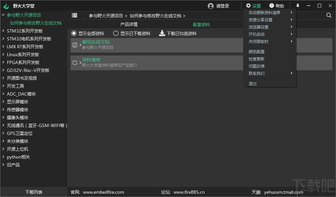Click the 如何参与修改野火在线文档 breadcrumb
Screen dimensions: 336x197
click(155, 16)
